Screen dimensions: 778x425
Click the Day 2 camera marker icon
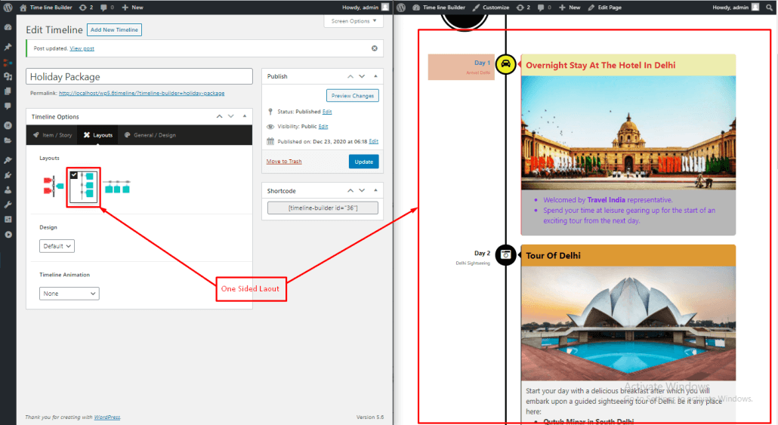pos(505,255)
